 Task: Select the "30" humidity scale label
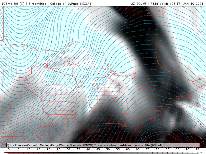pos(68,149)
